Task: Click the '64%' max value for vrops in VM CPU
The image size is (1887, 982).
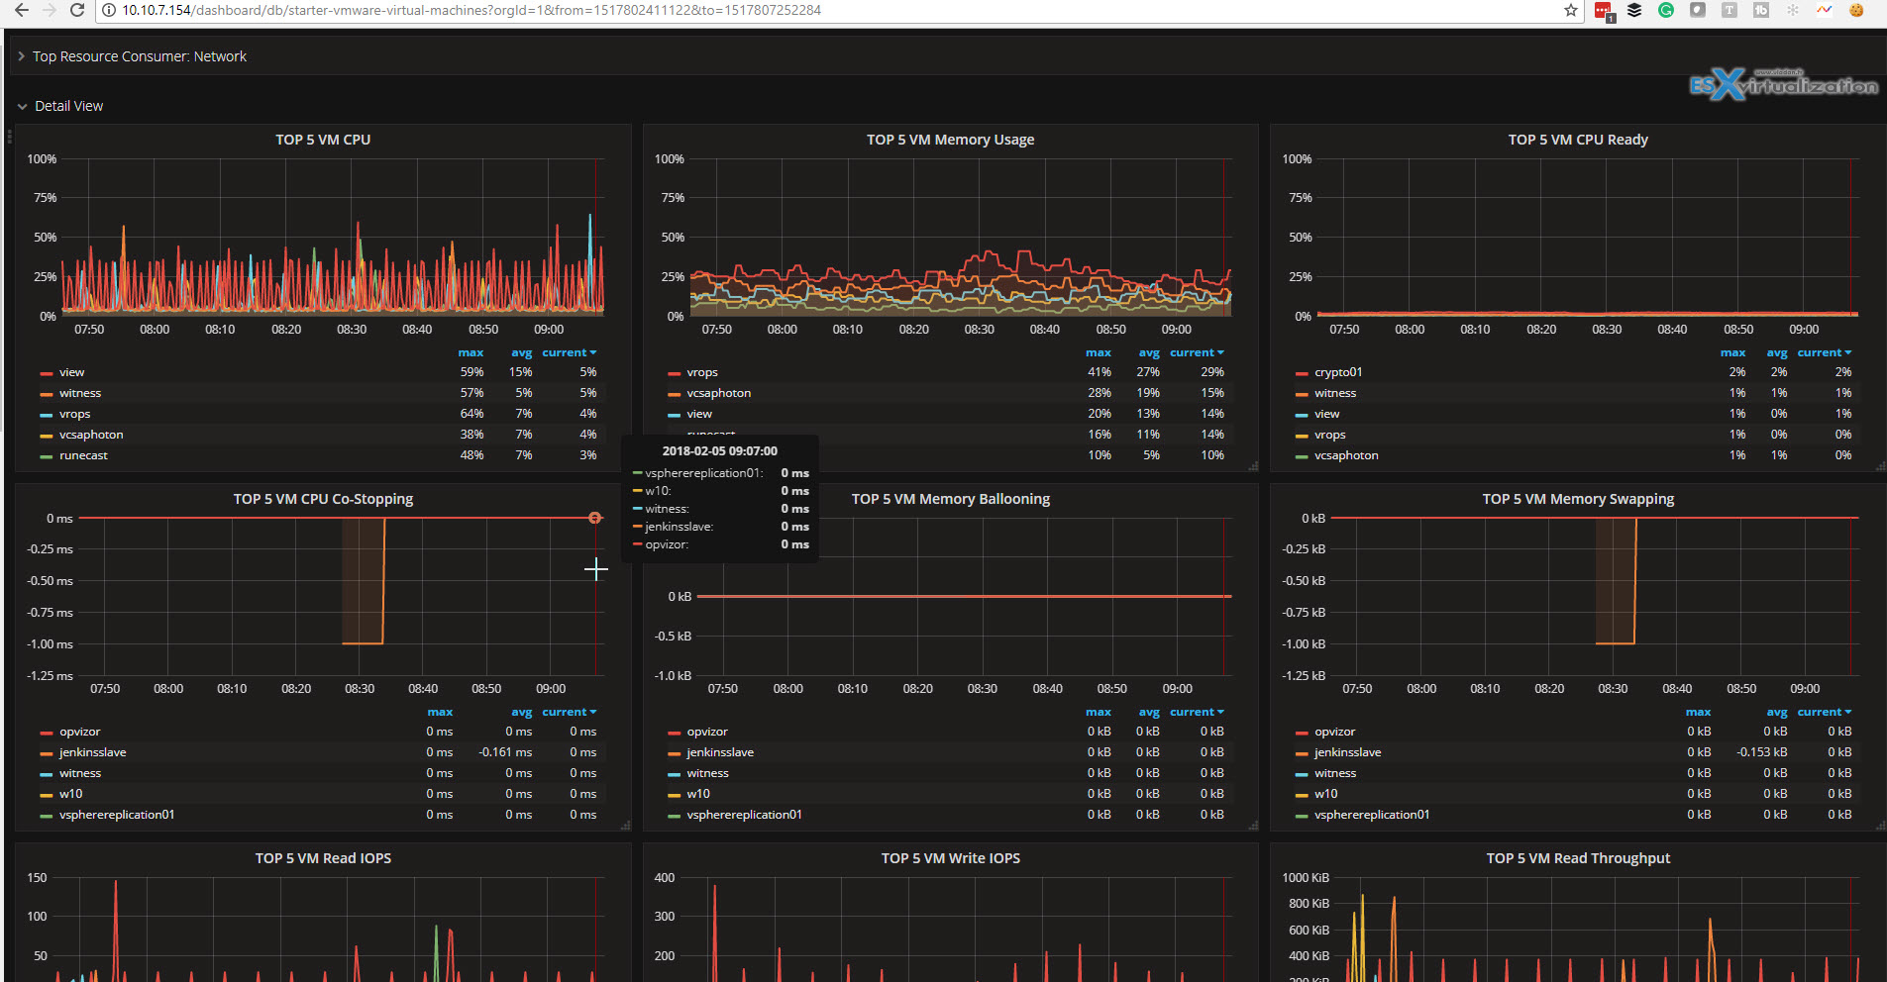Action: 472,414
